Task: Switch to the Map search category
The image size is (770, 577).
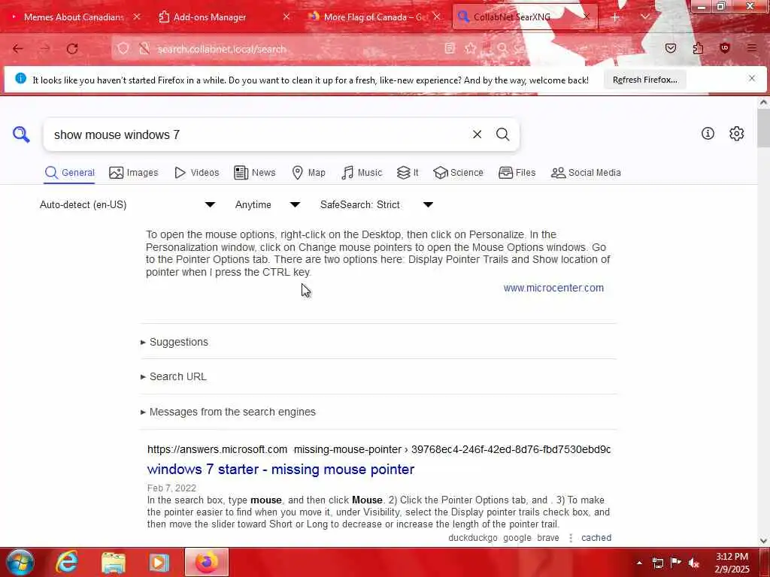Action: tap(308, 173)
